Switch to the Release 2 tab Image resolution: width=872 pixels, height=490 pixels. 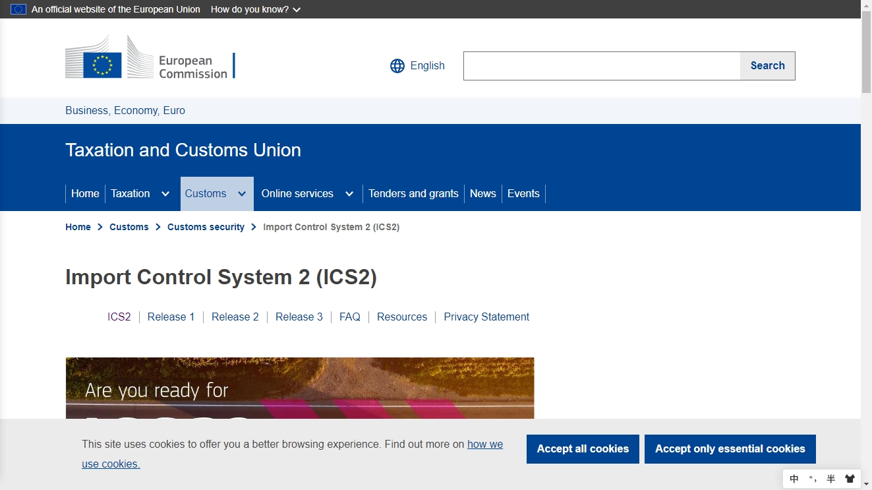click(x=235, y=317)
